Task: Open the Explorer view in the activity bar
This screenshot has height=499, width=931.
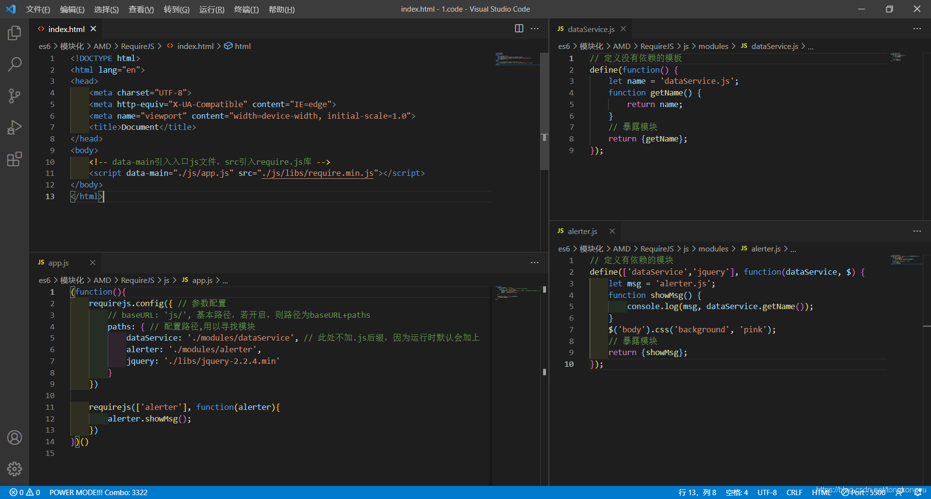Action: [15, 33]
